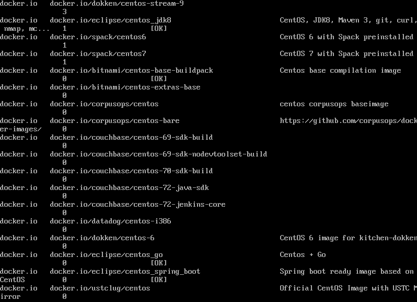417x302 pixels.
Task: Click the wrapped text 'irror' at bottom
Action: tap(10, 297)
